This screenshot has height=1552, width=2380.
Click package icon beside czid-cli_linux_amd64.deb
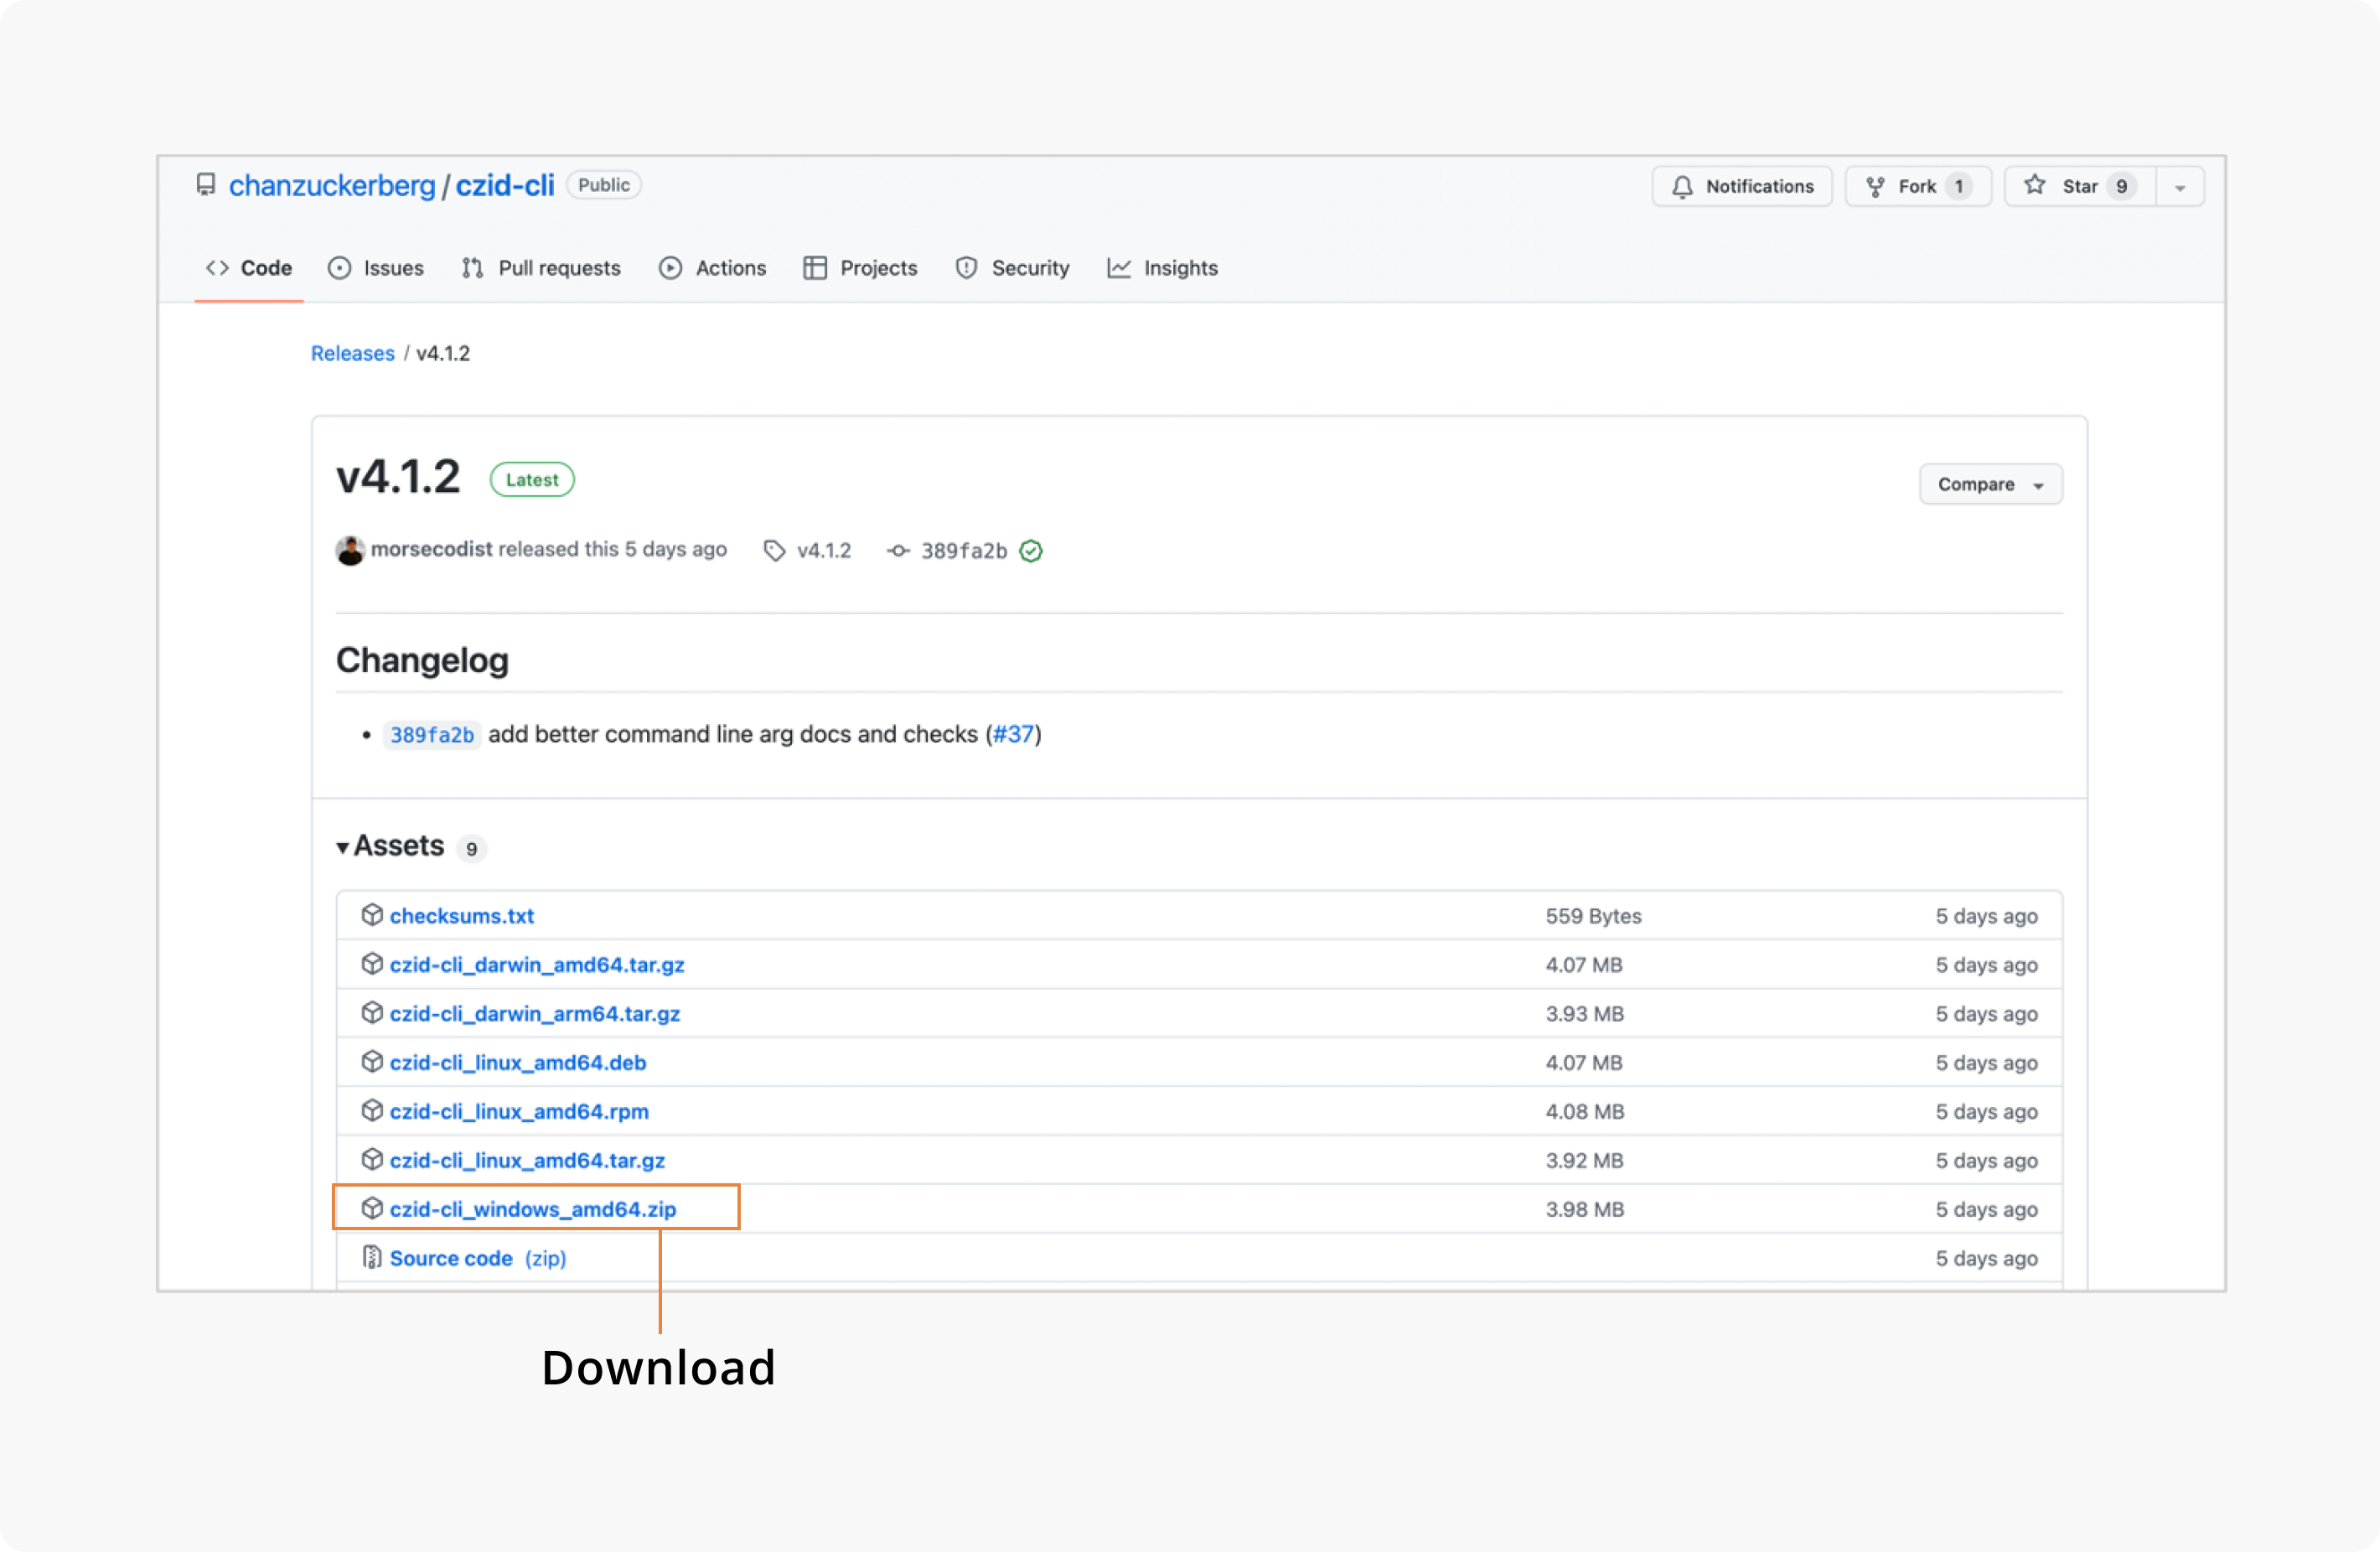[372, 1062]
